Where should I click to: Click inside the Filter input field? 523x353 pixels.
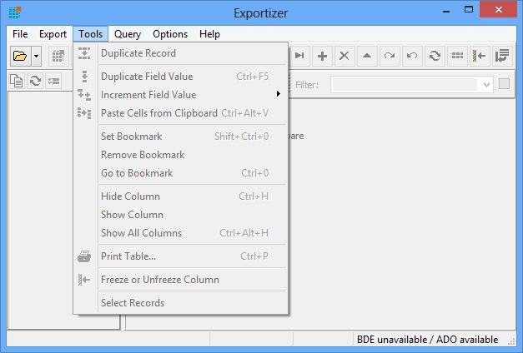405,85
